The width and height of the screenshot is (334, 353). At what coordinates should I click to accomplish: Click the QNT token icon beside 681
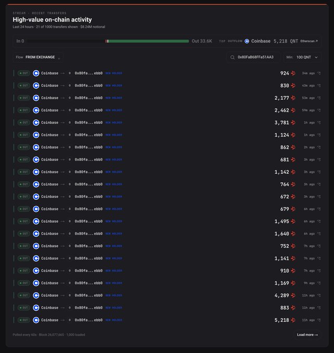coord(293,159)
